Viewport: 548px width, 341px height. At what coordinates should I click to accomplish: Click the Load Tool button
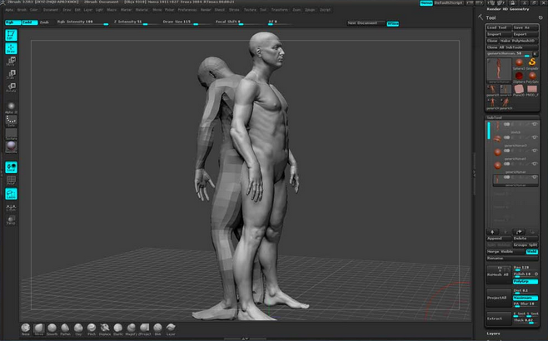pyautogui.click(x=497, y=27)
